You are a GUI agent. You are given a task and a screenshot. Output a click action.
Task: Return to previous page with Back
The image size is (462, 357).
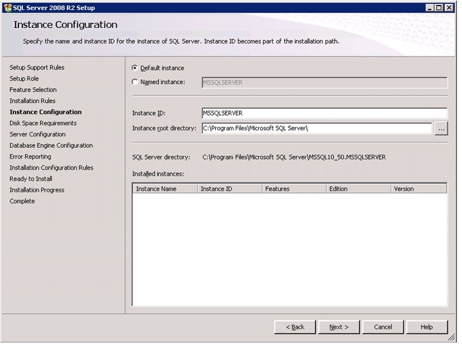coord(295,327)
